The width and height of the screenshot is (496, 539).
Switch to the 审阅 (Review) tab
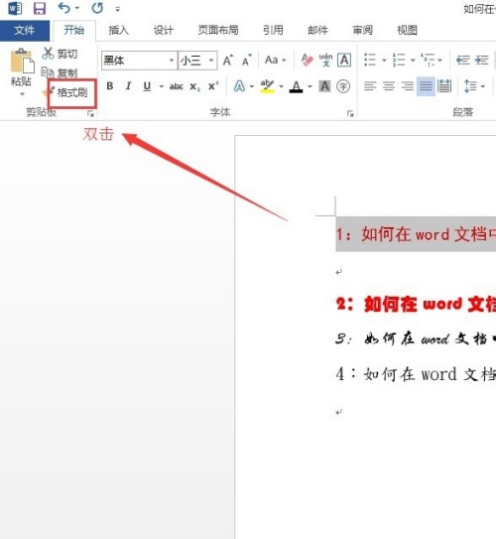362,30
